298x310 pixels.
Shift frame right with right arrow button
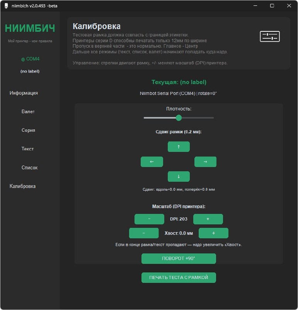pyautogui.click(x=205, y=162)
